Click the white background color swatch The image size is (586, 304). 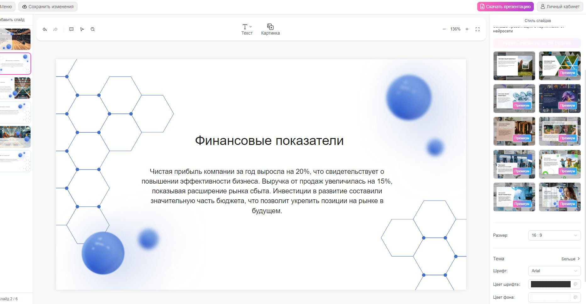pos(550,297)
